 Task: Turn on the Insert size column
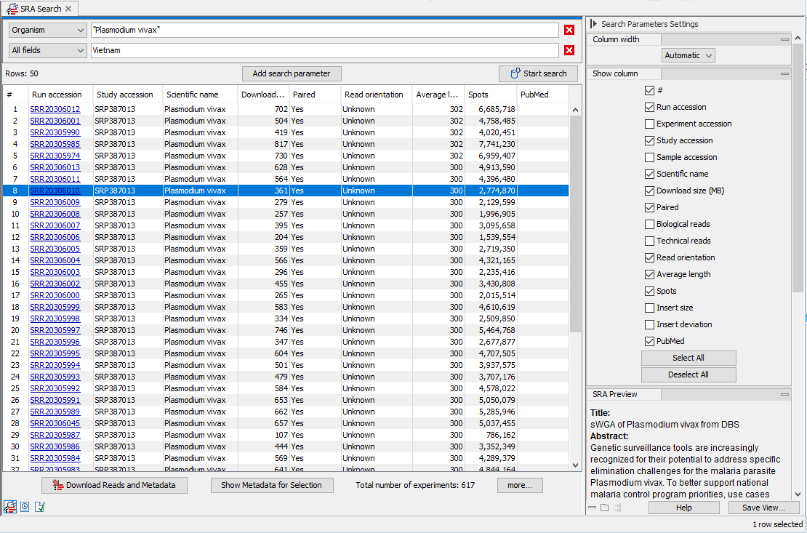point(649,308)
